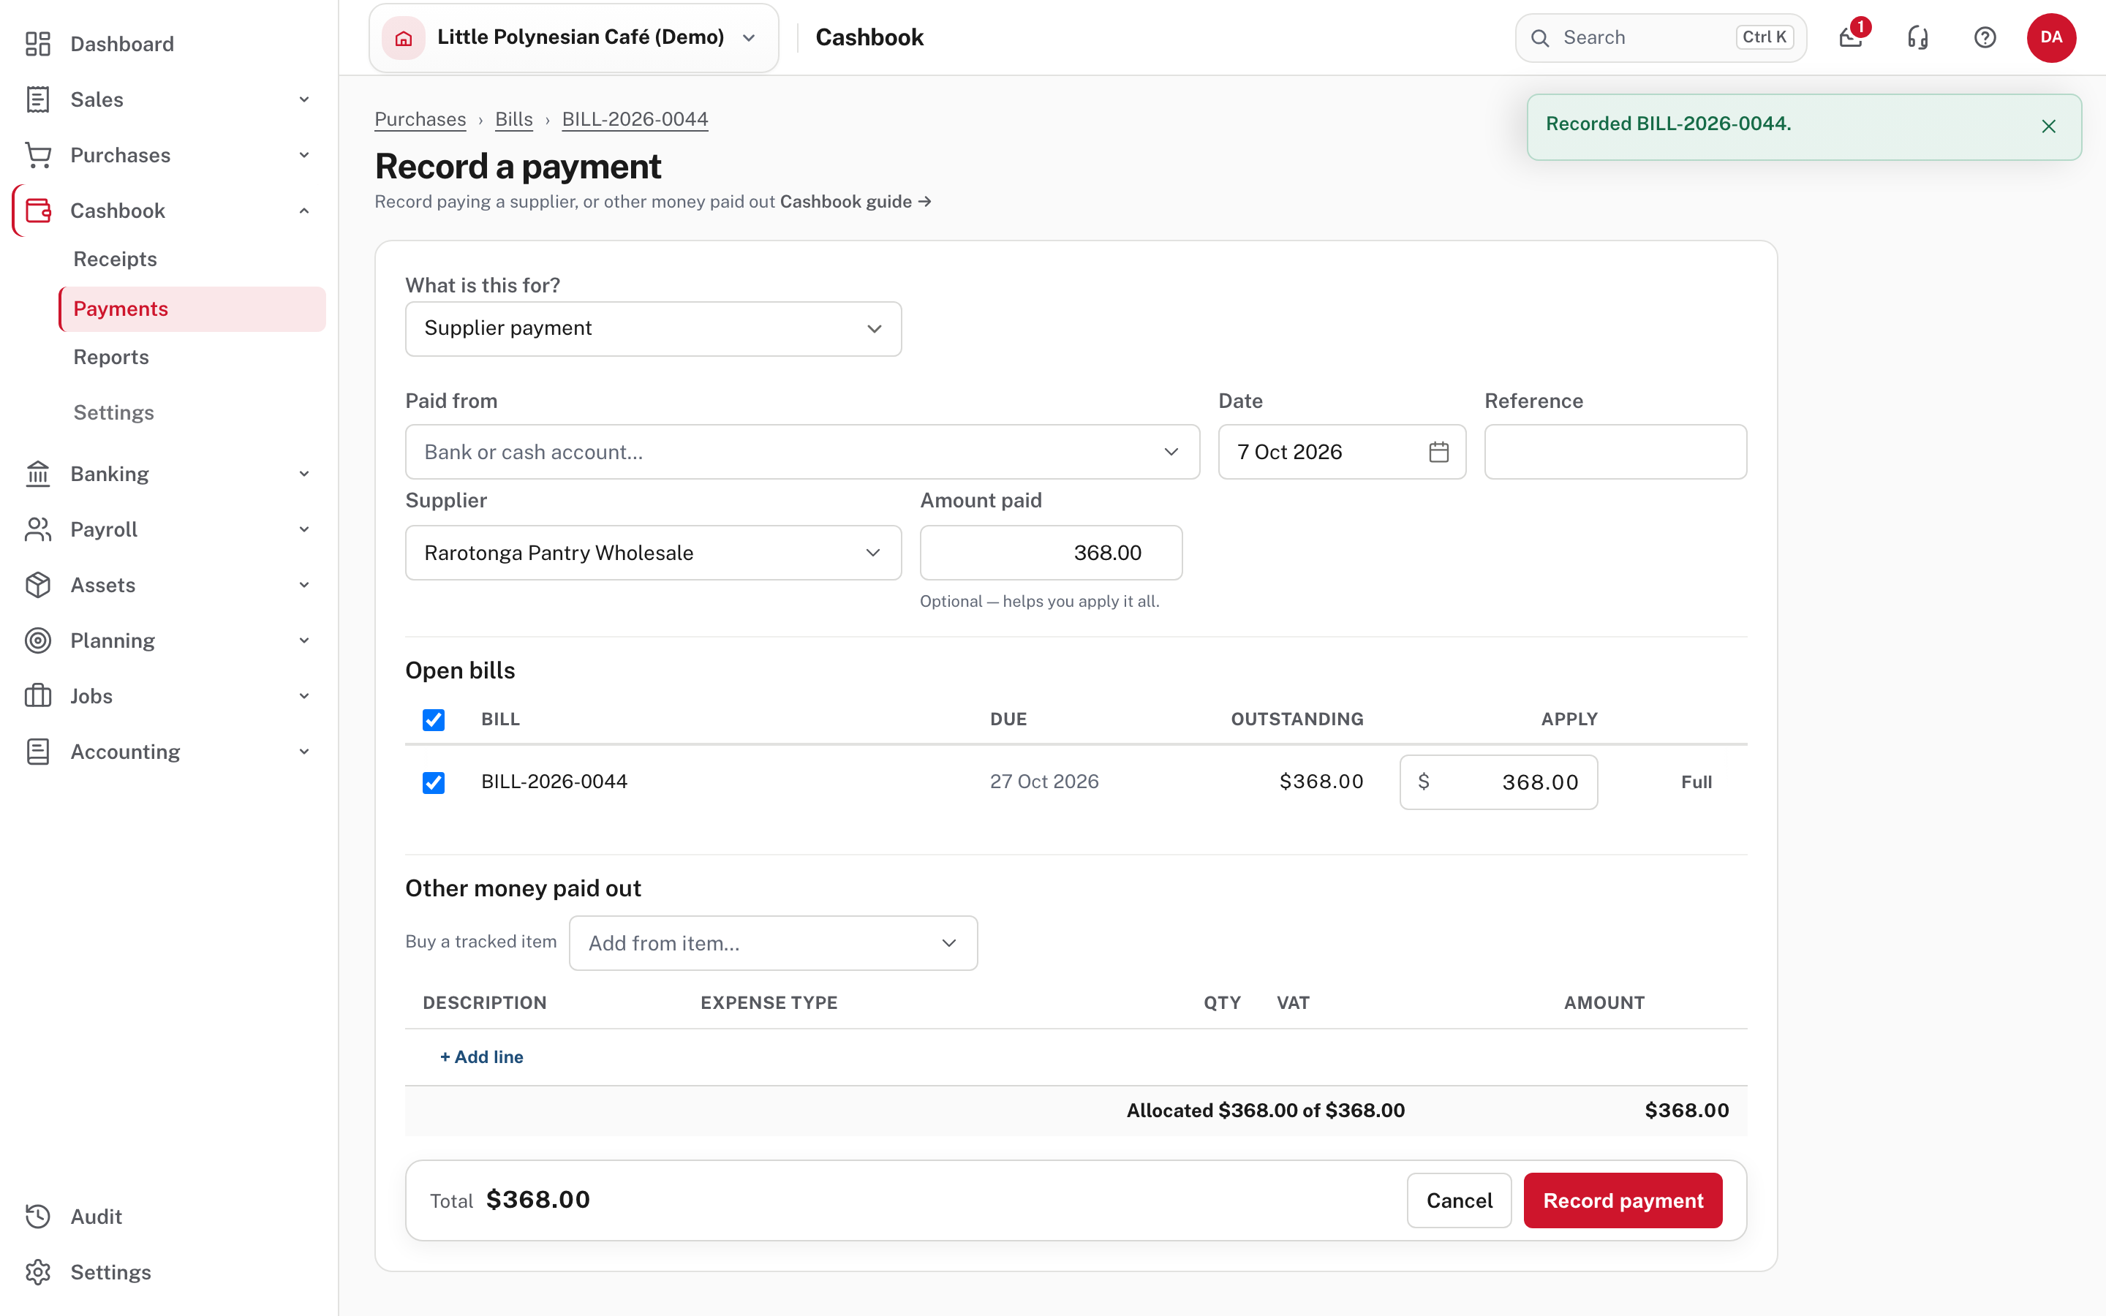Expand the Jobs menu chevron
2106x1316 pixels.
point(303,696)
